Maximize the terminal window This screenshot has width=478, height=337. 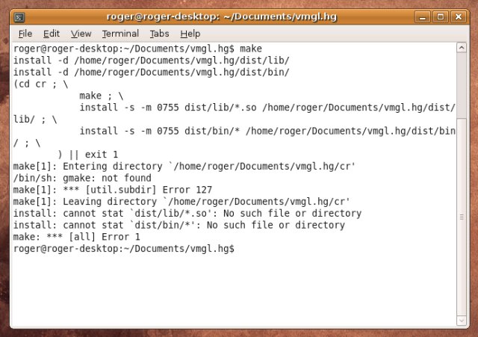click(440, 16)
